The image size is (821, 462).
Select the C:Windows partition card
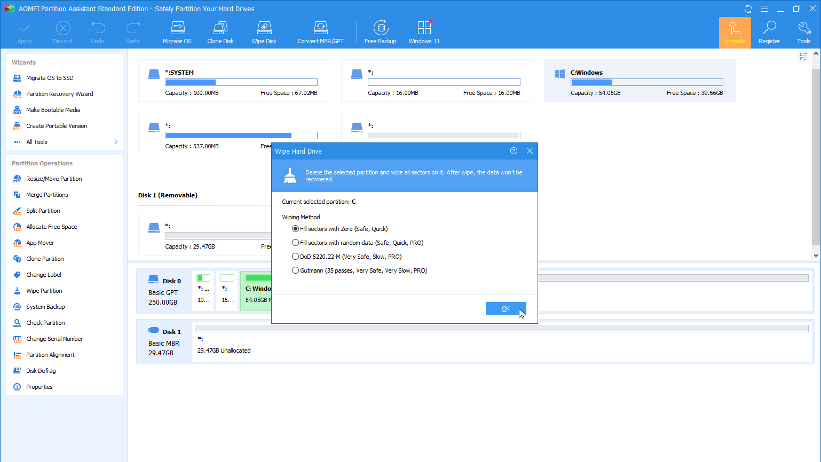(x=640, y=81)
